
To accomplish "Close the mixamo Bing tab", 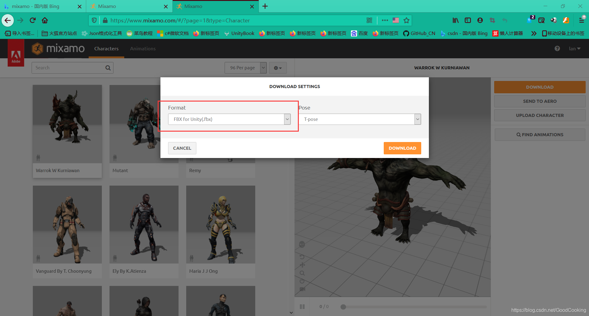I will [79, 6].
